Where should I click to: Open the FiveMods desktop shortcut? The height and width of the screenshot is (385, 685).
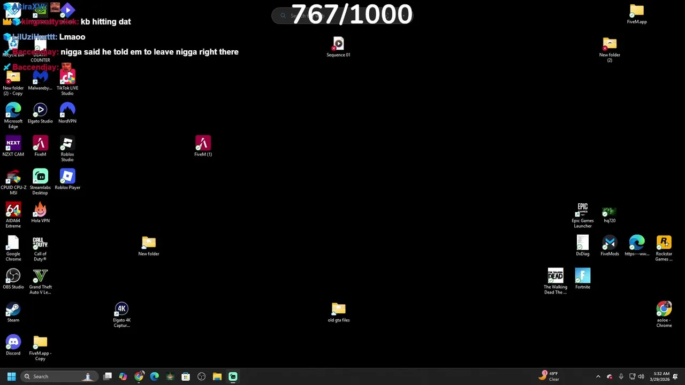610,245
